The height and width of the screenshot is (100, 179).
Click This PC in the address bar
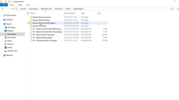click(x=23, y=9)
